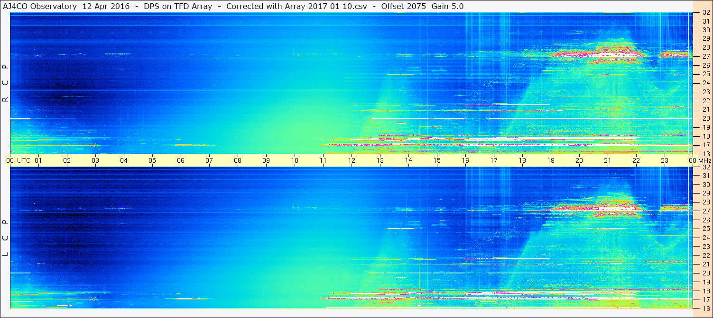This screenshot has height=318, width=713.
Task: Click "Corrected with Array 2017 01 10.csv" text
Action: pos(296,6)
